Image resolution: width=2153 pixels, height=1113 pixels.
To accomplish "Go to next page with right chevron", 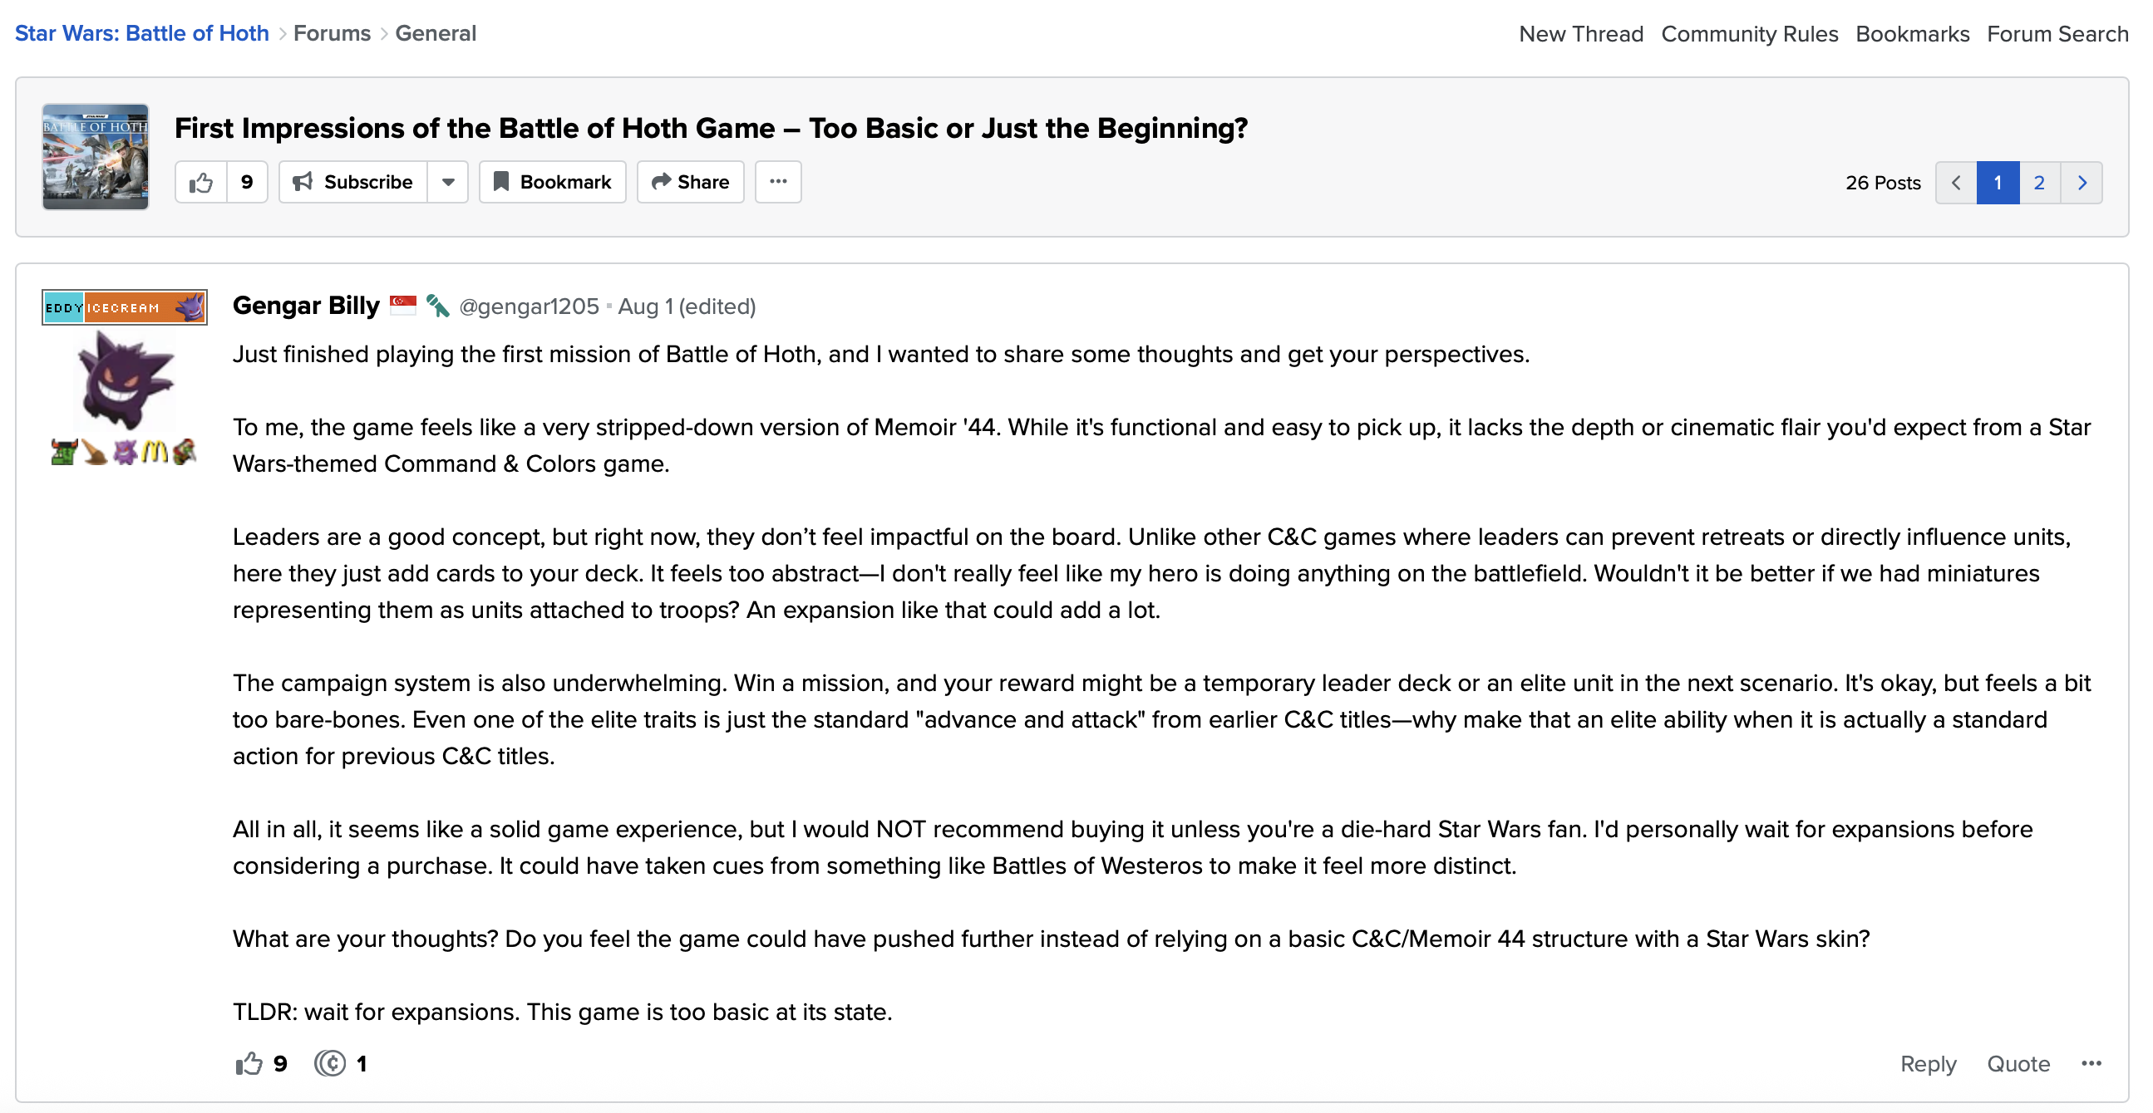I will coord(2082,183).
